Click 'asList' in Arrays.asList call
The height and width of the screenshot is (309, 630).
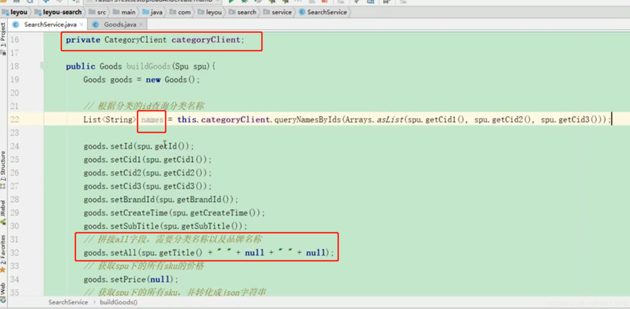(x=390, y=120)
